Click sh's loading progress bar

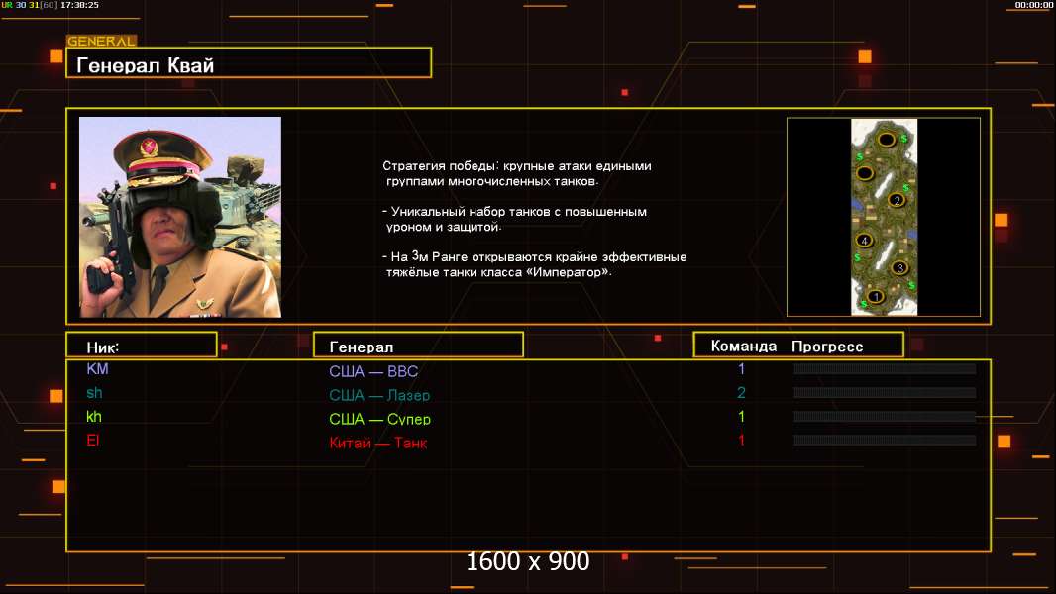(885, 392)
